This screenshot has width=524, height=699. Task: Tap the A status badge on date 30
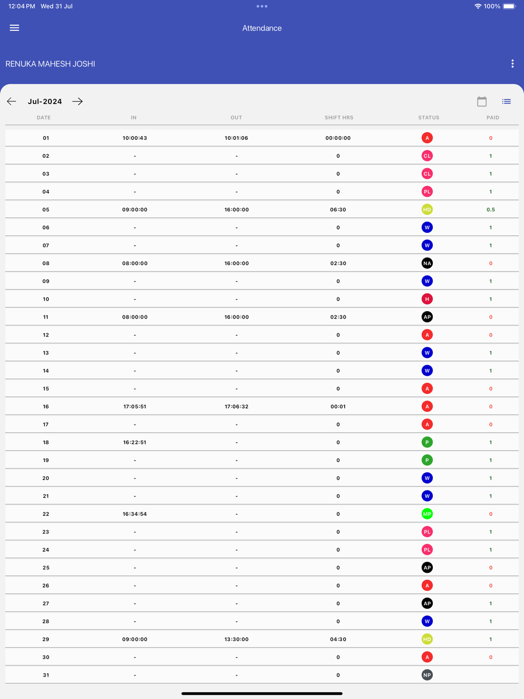pyautogui.click(x=427, y=657)
